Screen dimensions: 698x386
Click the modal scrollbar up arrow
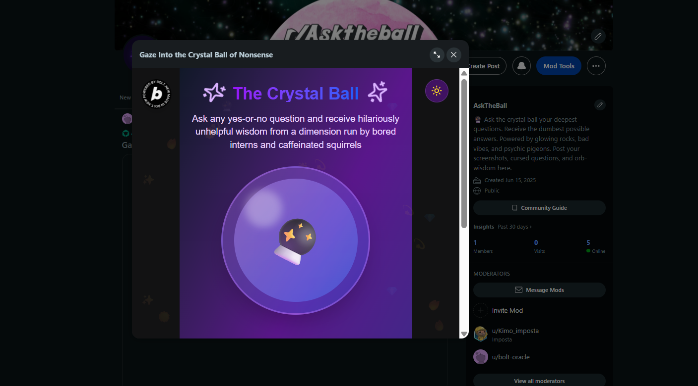pyautogui.click(x=464, y=73)
